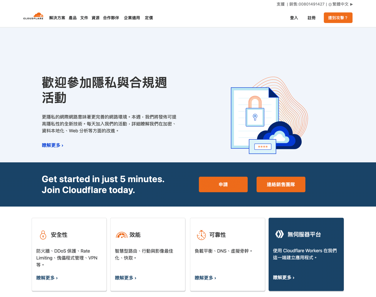Open the 繁體中文 language selector
Screen dimensions: 376x297
[340, 4]
